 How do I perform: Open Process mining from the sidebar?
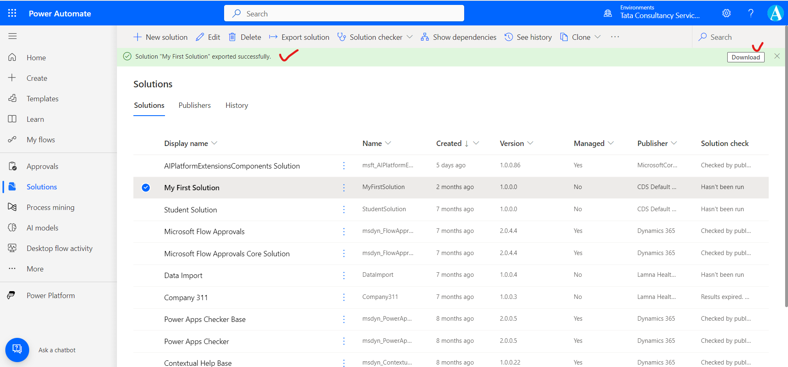50,207
